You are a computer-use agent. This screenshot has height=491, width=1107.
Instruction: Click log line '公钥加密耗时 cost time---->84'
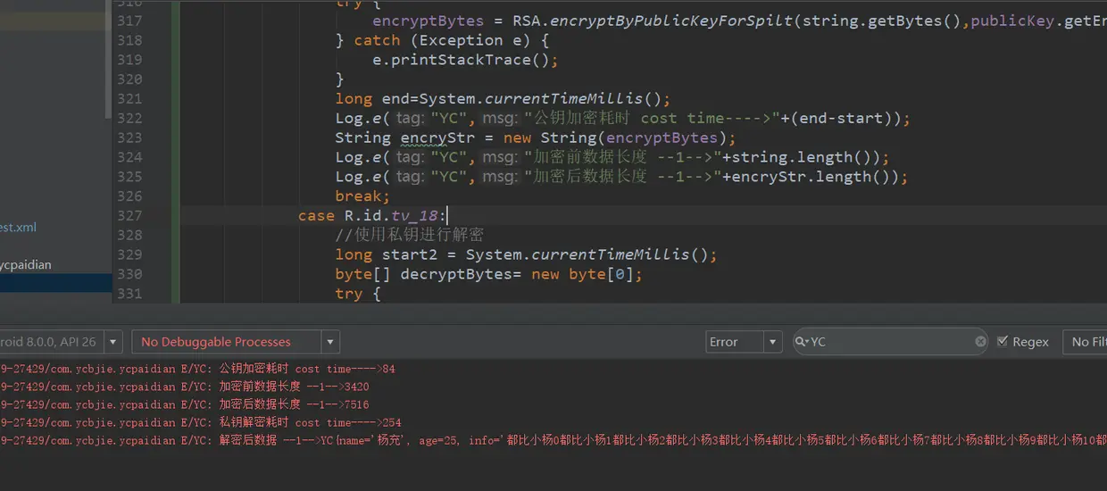(307, 369)
